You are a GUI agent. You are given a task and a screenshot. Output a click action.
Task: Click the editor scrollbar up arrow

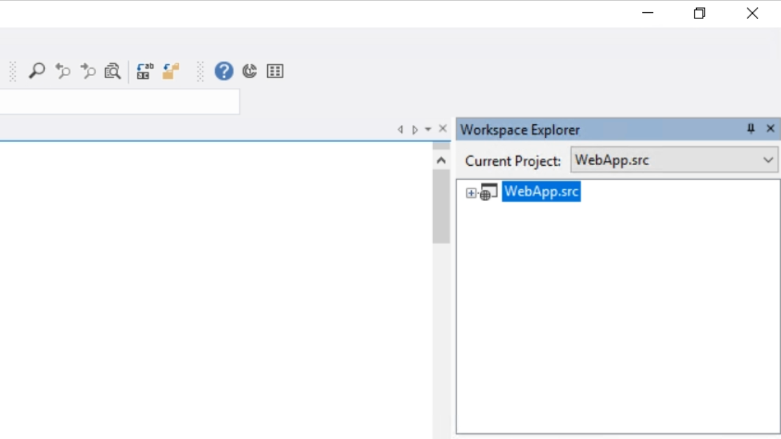(441, 160)
